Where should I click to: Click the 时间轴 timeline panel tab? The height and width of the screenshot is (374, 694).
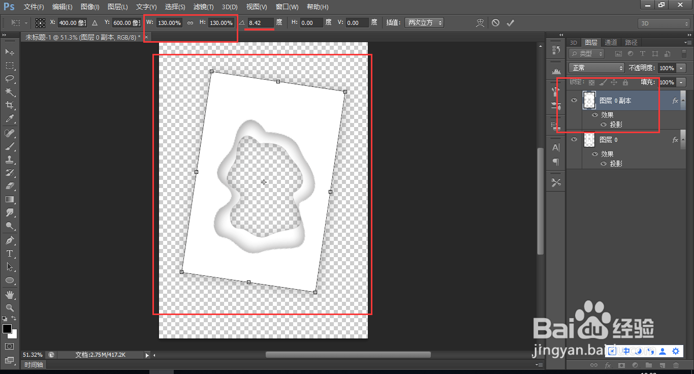tap(35, 364)
